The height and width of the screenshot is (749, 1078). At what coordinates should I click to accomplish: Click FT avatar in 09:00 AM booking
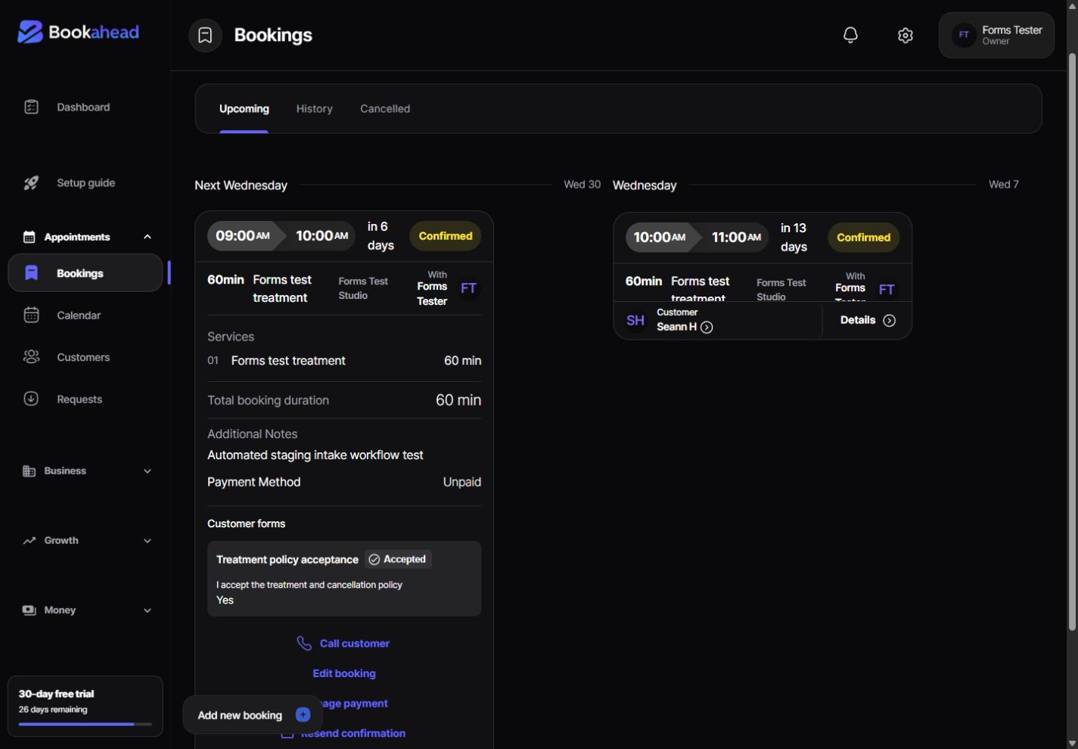[x=468, y=288]
